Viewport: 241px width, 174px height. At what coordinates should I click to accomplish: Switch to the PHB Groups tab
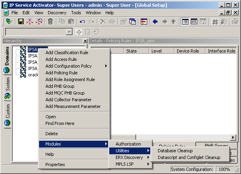tap(217, 146)
